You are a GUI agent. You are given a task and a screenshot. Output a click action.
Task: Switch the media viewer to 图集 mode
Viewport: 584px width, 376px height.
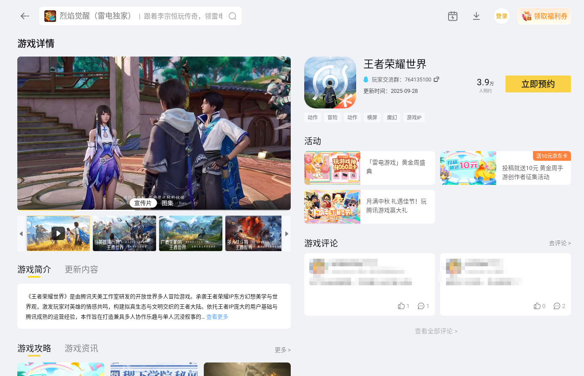168,203
